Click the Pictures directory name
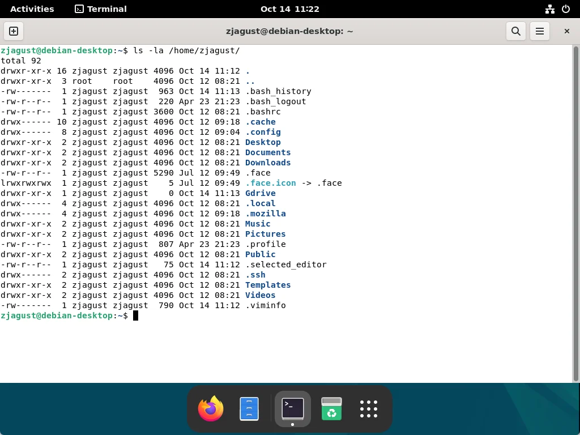Viewport: 580px width, 435px height. click(266, 234)
